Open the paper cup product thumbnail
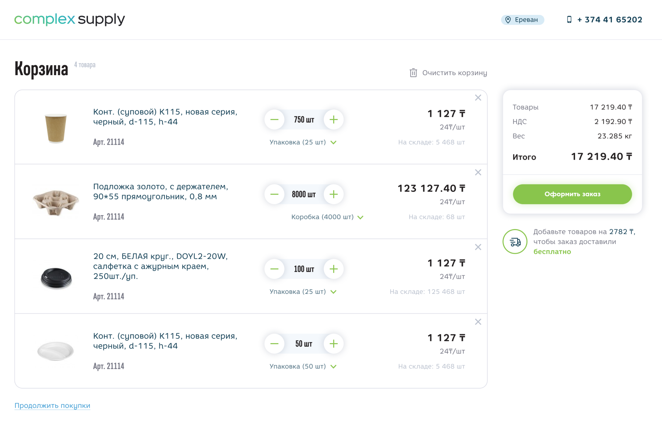This screenshot has height=429, width=662. click(x=56, y=128)
